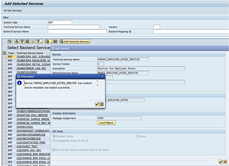Open help in the Information dialog

pyautogui.click(x=101, y=104)
